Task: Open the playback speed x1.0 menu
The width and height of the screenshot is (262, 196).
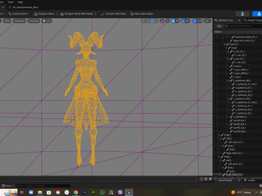Action: (47, 21)
